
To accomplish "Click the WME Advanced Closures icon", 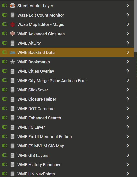I will pos(12,34).
